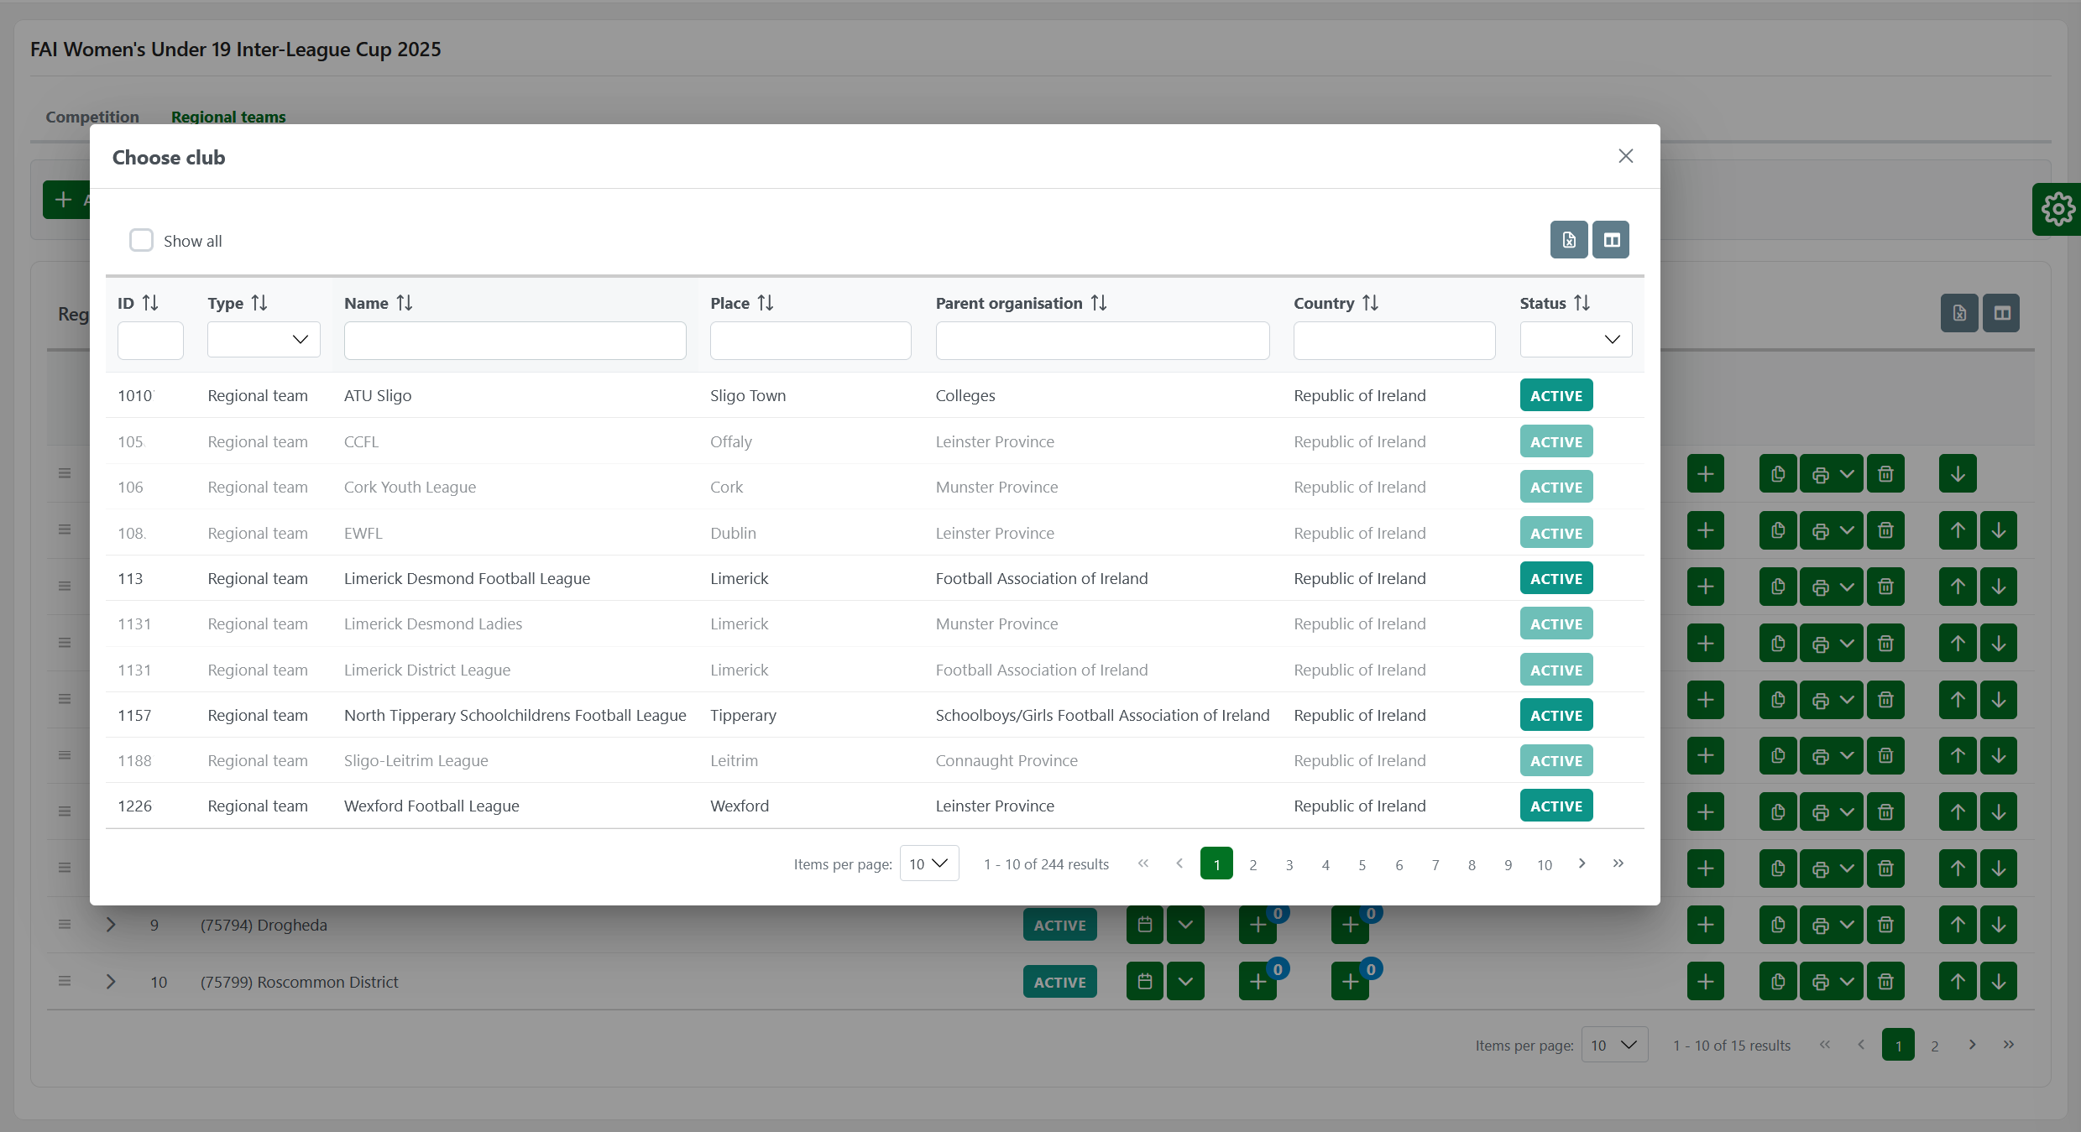
Task: Go to next page in dialog pagination
Action: click(1582, 863)
